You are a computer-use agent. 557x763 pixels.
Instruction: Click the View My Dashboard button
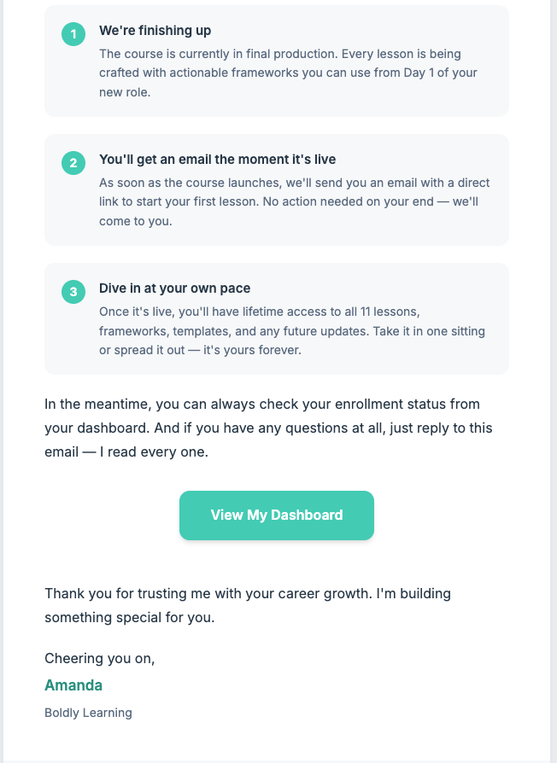click(276, 515)
